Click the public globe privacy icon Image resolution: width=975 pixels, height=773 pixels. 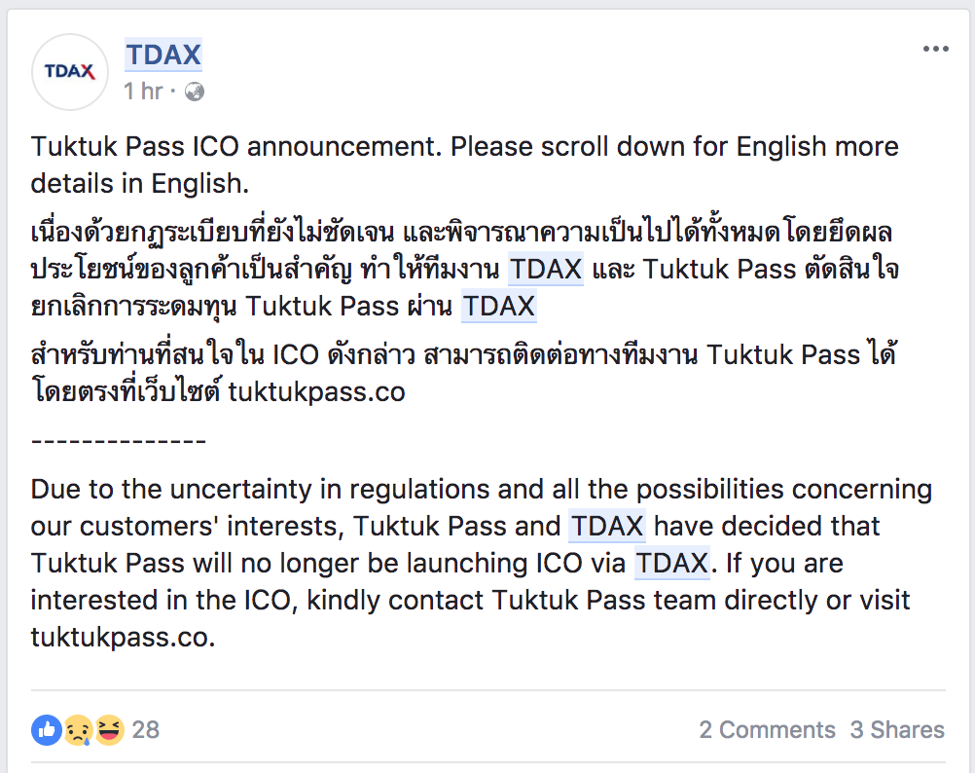point(195,92)
